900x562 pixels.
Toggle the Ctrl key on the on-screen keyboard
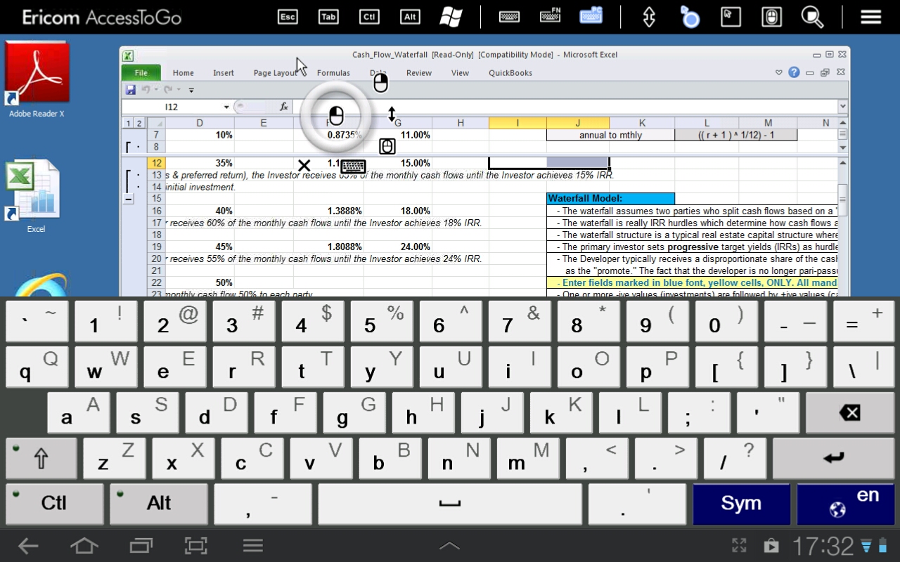(x=54, y=503)
